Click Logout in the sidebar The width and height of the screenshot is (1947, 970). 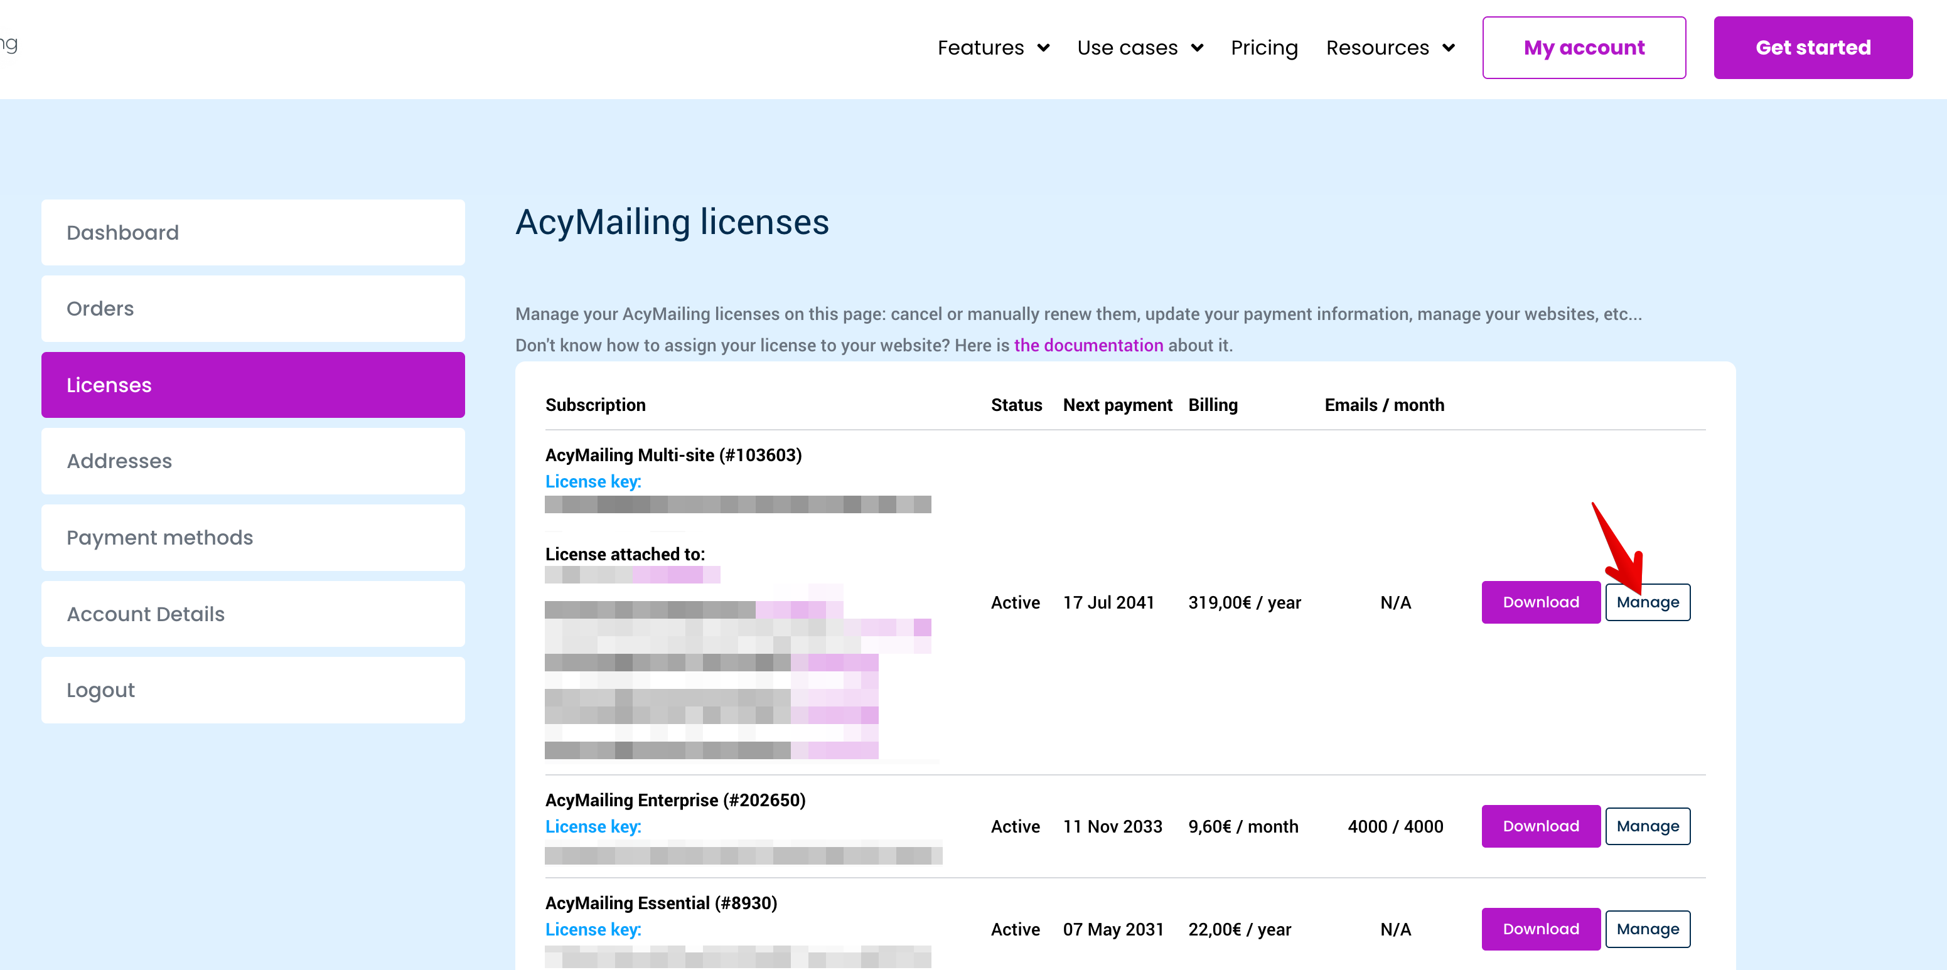coord(252,690)
